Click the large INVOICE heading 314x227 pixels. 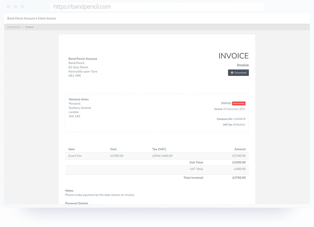(233, 56)
